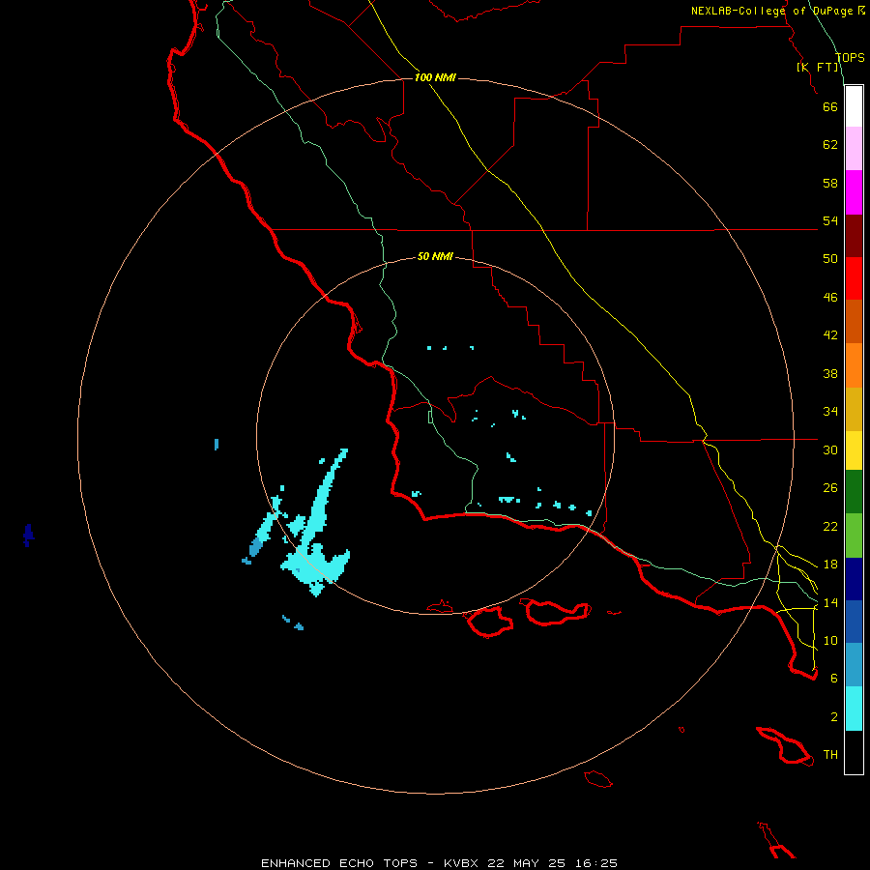Viewport: 870px width, 870px height.
Task: Click the bright yellow legend swatch
Action: 854,450
